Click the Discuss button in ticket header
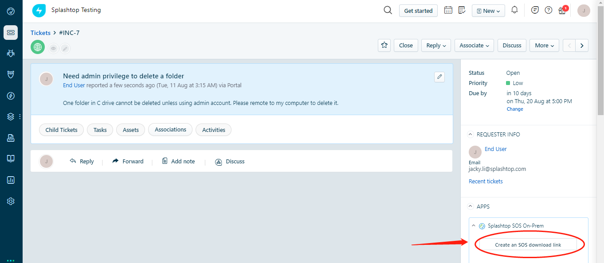Screen dimensions: 604x263 pos(512,45)
